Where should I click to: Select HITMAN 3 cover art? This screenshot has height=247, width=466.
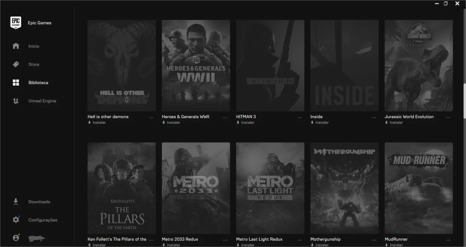tap(270, 66)
